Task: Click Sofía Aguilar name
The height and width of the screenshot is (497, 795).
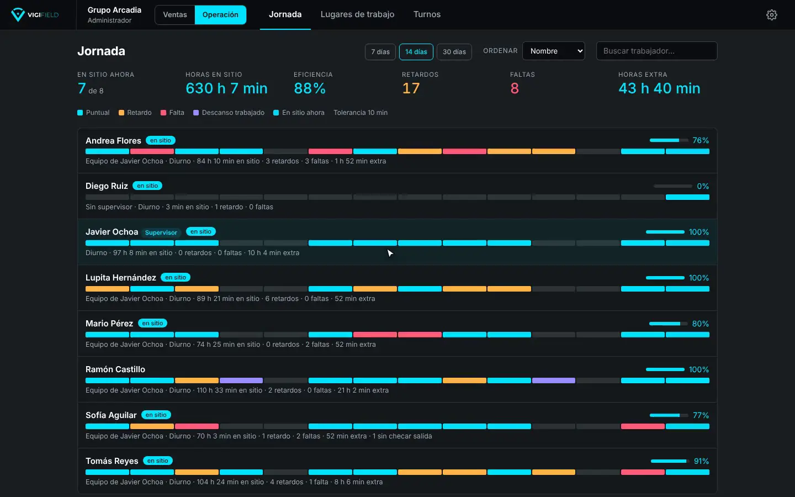Action: [111, 415]
